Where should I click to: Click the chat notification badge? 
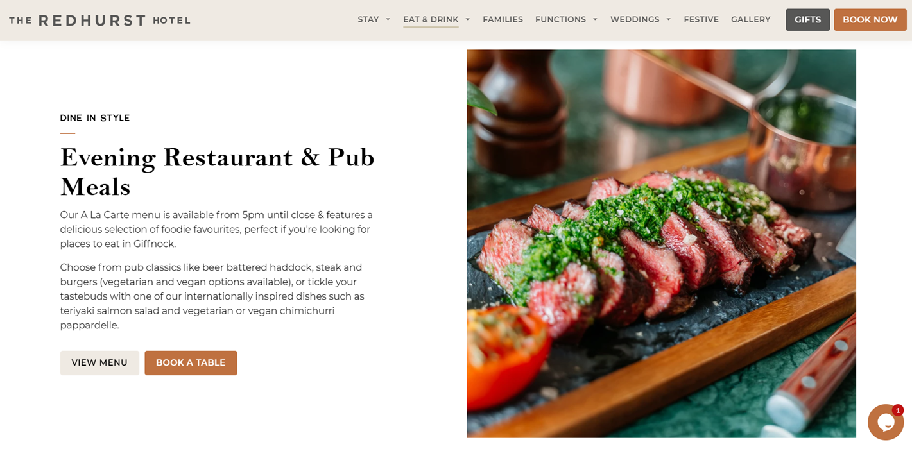point(898,411)
